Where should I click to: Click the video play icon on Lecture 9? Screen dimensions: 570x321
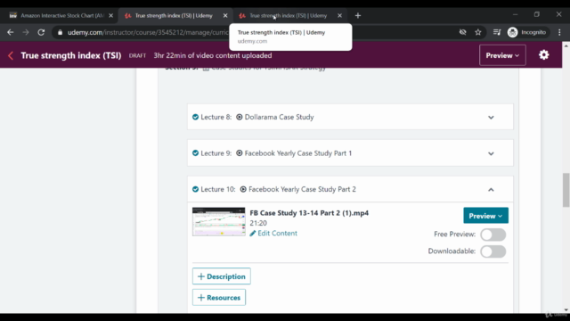(x=240, y=153)
